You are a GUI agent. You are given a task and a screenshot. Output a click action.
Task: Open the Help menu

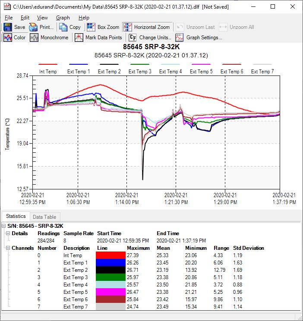coord(84,18)
